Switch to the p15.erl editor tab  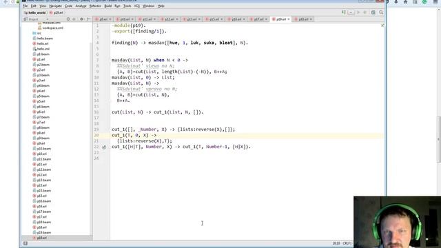coord(214,19)
